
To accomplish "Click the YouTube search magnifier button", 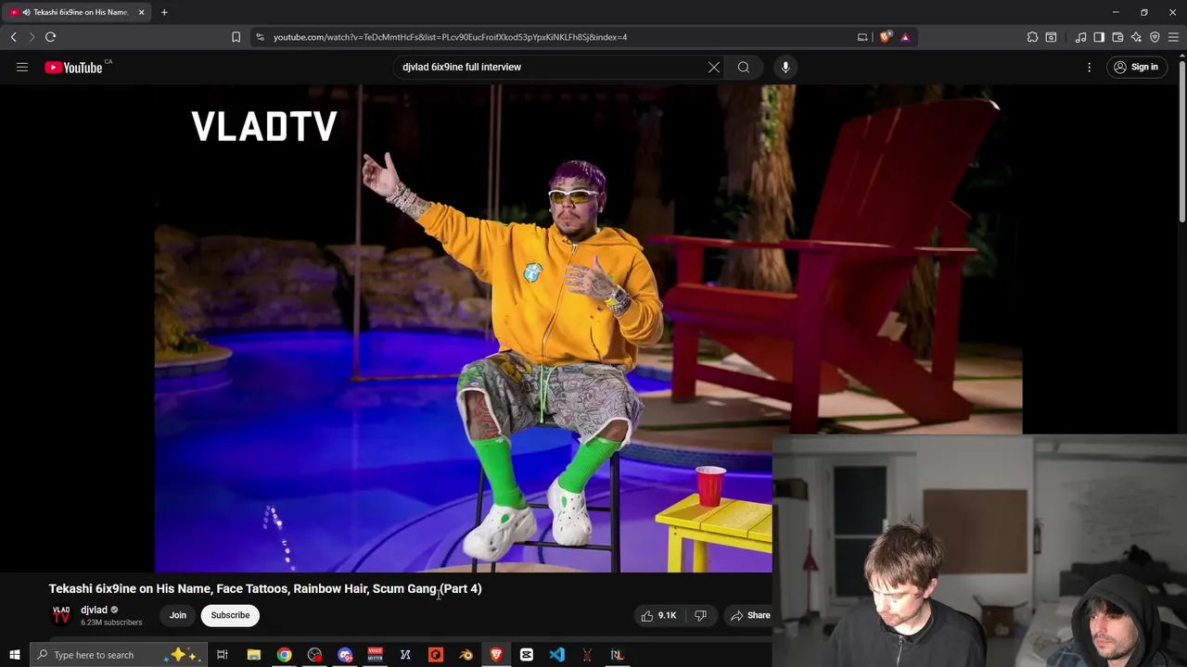I will (744, 67).
